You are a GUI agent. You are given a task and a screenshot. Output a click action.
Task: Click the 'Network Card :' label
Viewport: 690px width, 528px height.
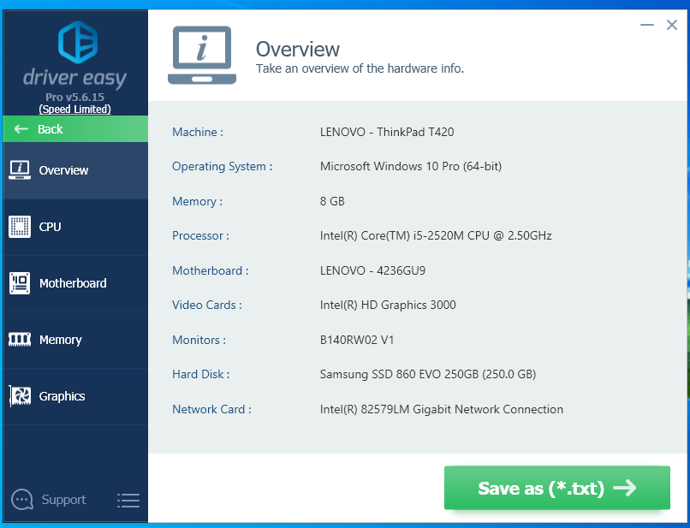pos(211,410)
